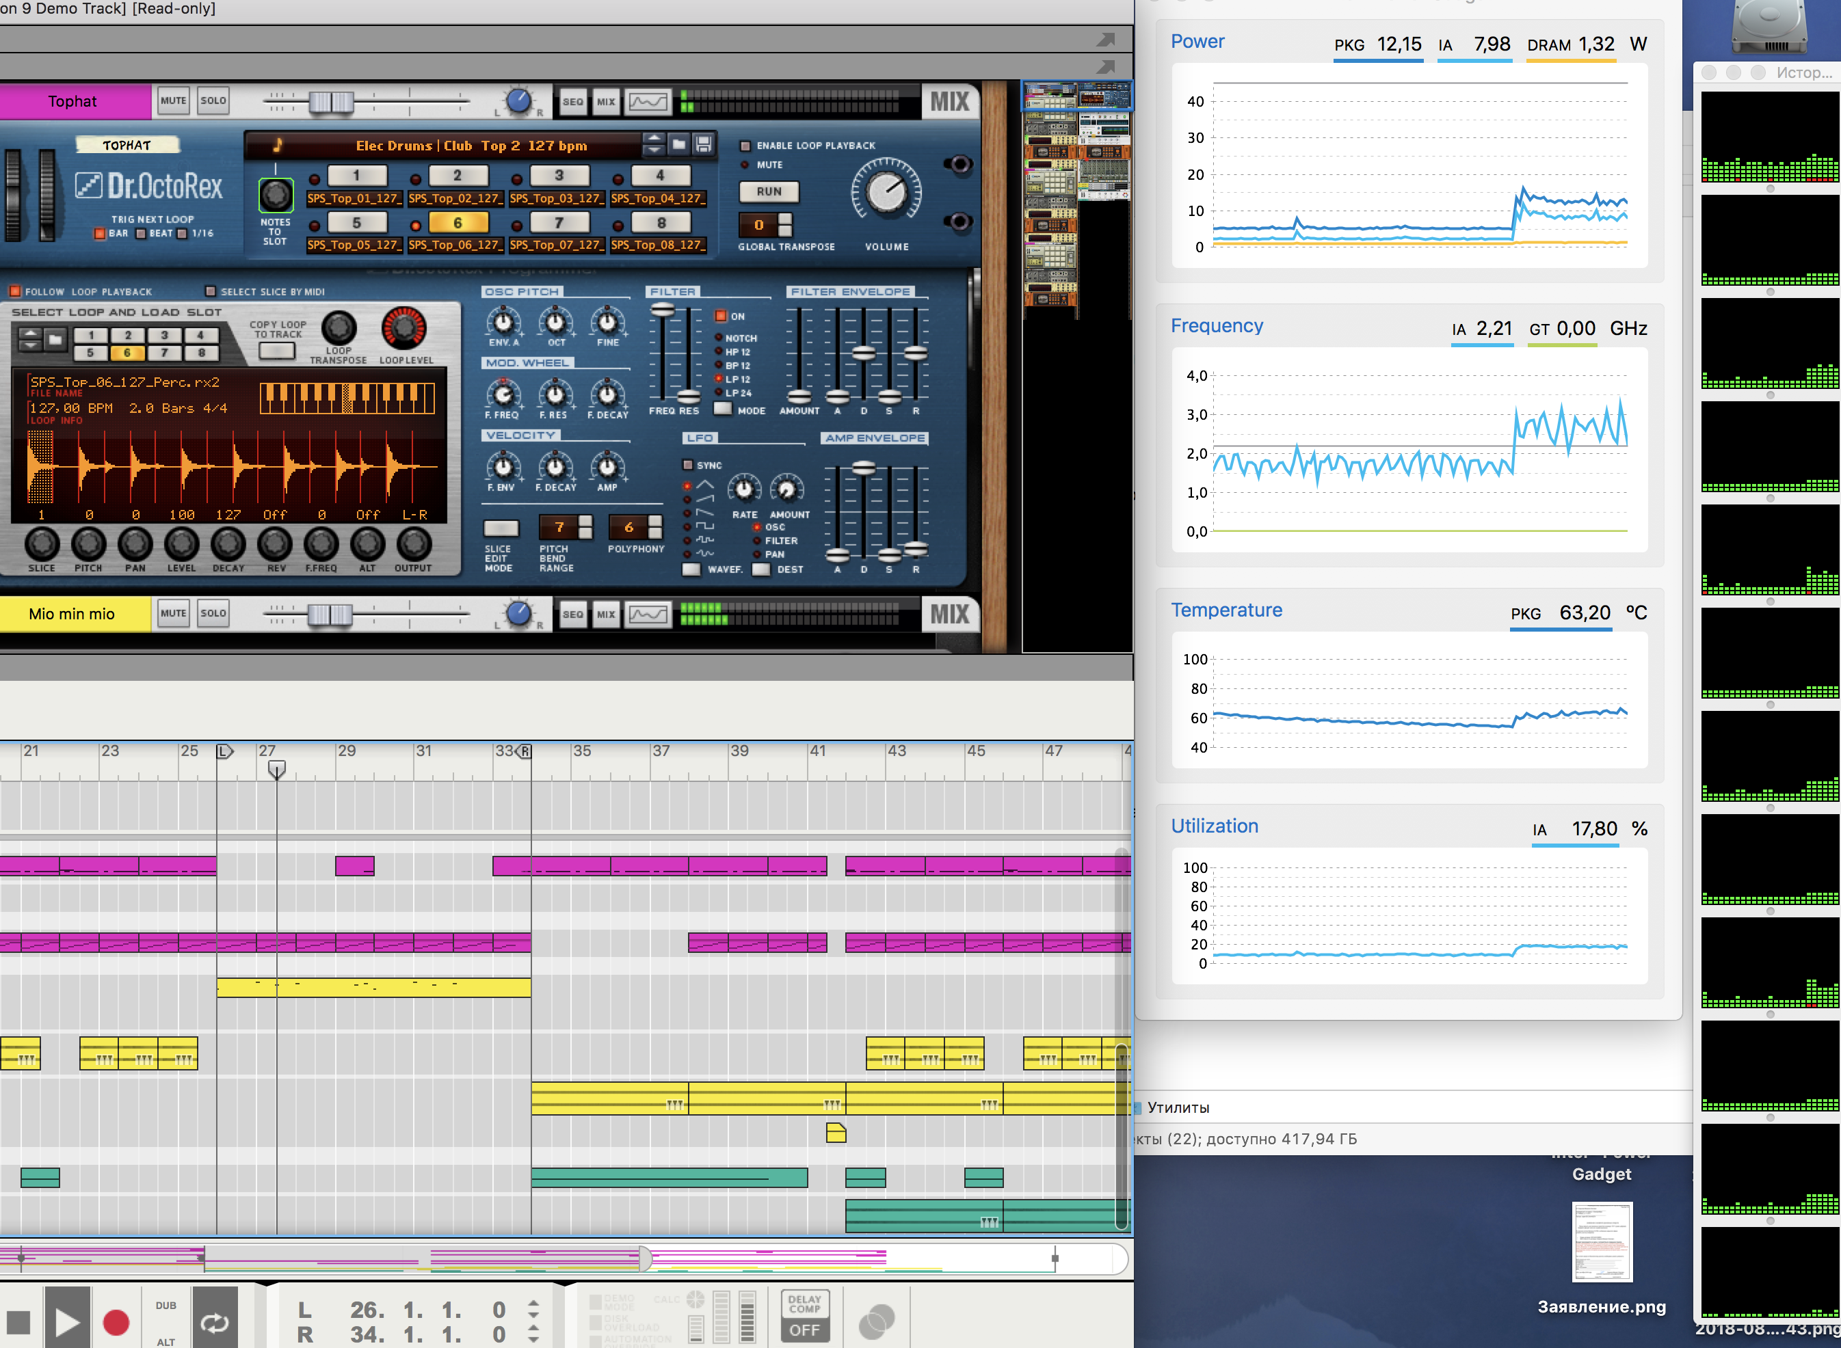This screenshot has width=1841, height=1348.
Task: Click the CALC icon in transport panel
Action: pos(696,1299)
